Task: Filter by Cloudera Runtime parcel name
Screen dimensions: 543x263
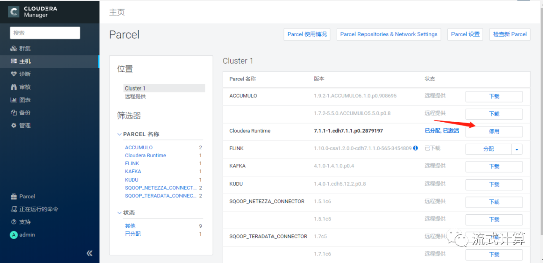Action: click(x=145, y=155)
